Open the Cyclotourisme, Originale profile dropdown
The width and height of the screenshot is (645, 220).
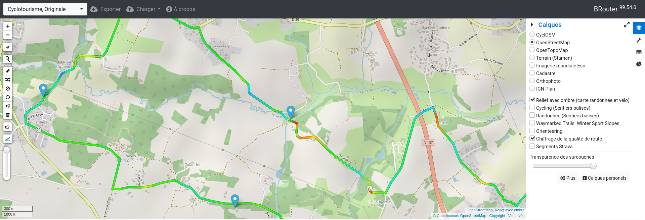click(45, 9)
